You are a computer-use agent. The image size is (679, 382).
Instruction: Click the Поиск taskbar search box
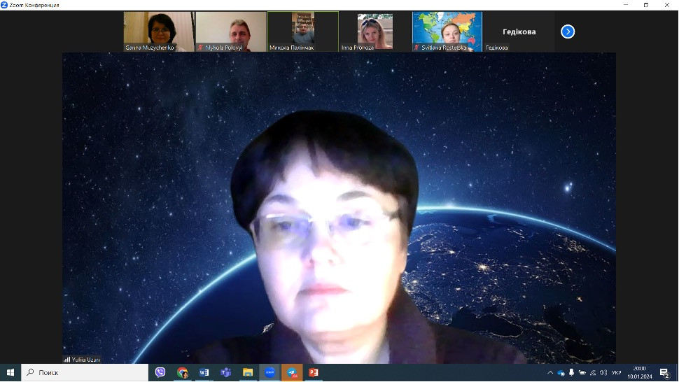click(85, 372)
